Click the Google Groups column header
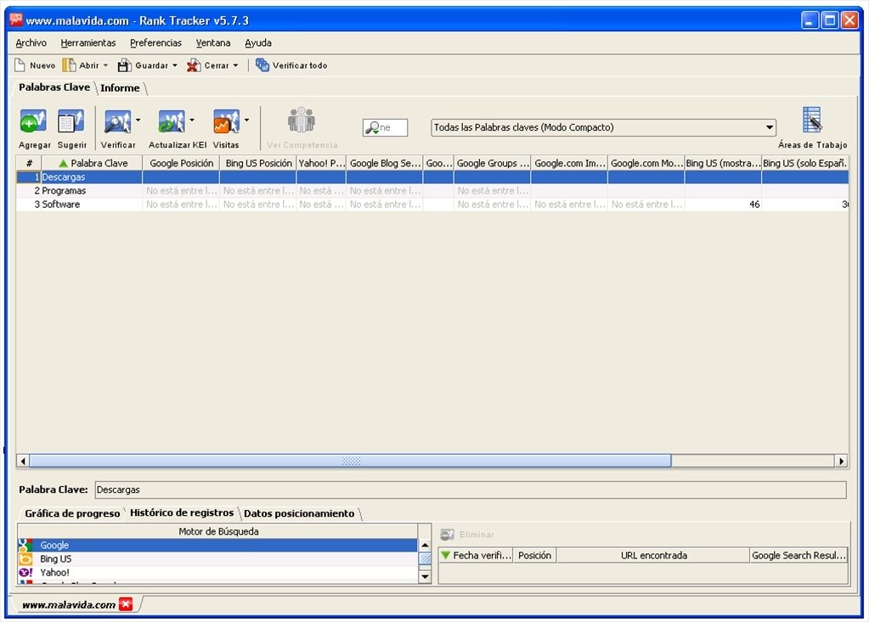The height and width of the screenshot is (622, 869). (x=492, y=163)
